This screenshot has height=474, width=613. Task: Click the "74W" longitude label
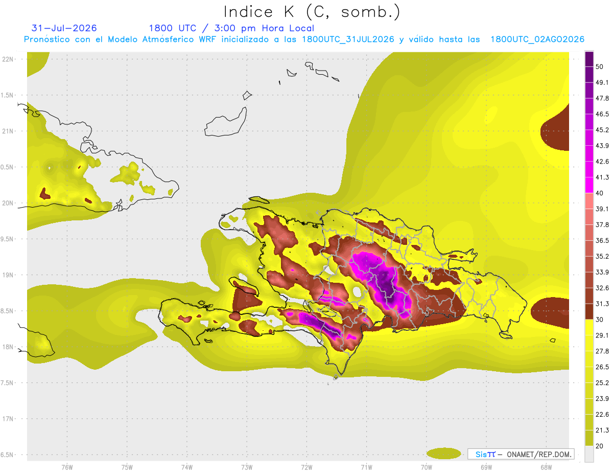[x=187, y=467]
